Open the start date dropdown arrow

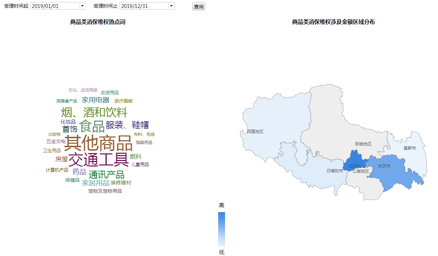click(82, 6)
